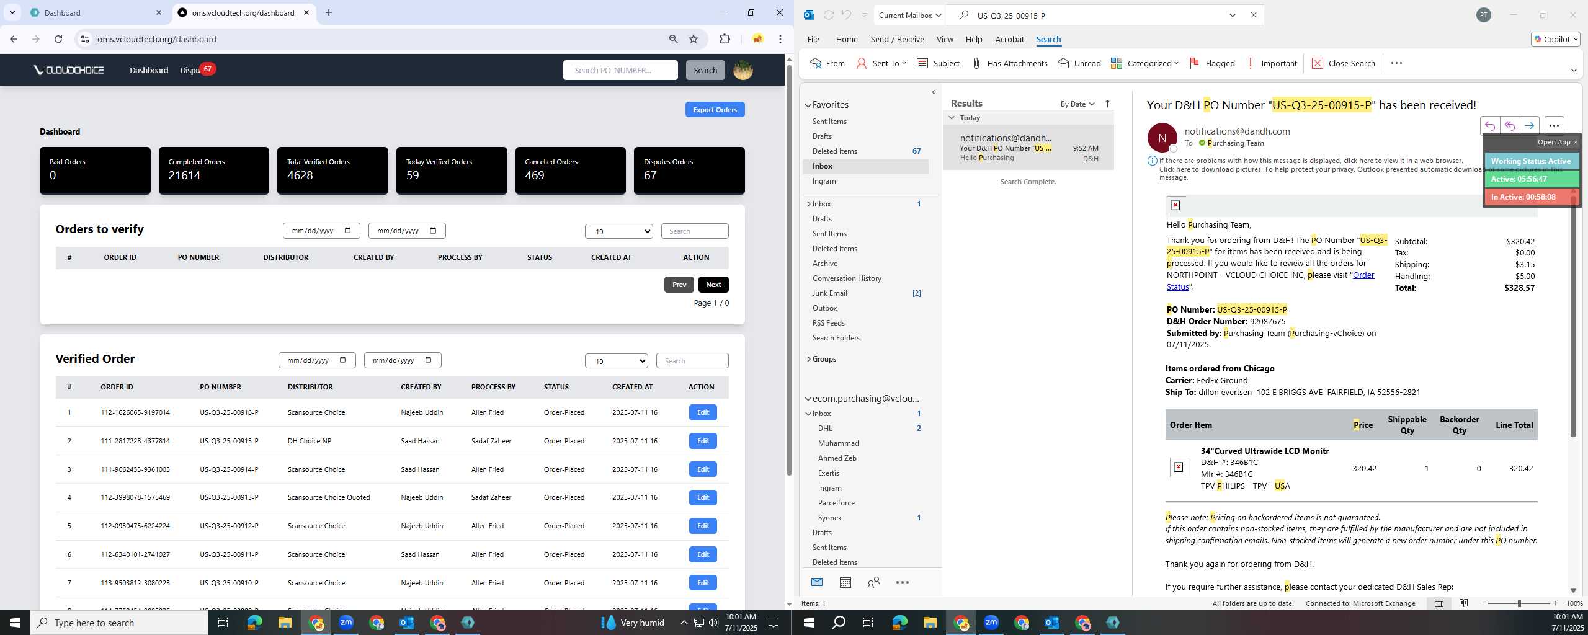Filter search by Has Attachments

coord(1009,63)
